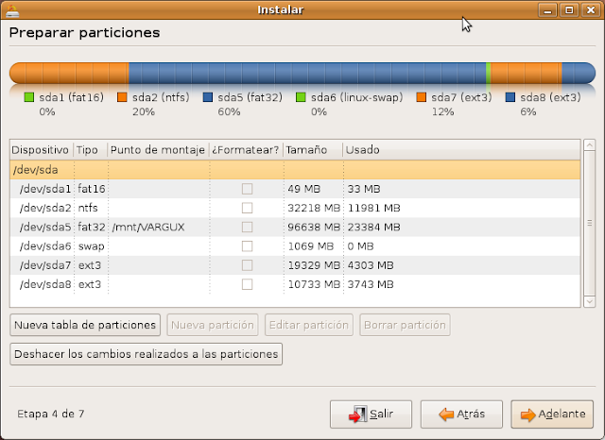Click Deshacer los cambios realizados button
This screenshot has width=605, height=440.
pyautogui.click(x=147, y=354)
